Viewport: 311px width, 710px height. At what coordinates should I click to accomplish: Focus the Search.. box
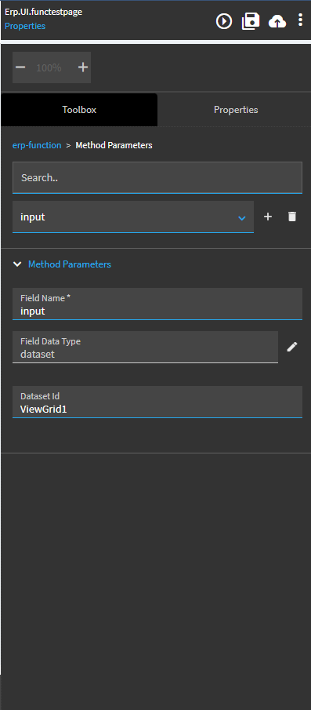point(157,177)
